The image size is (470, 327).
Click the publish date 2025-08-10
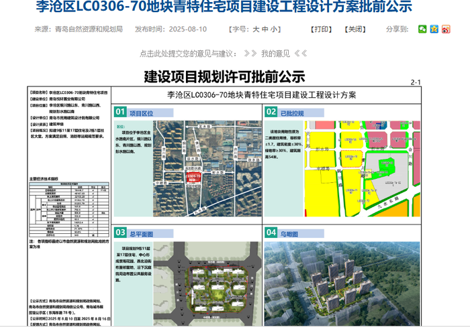click(x=187, y=29)
